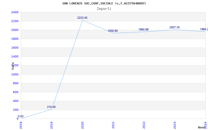Click the 2020 x-axis year label

82,125
